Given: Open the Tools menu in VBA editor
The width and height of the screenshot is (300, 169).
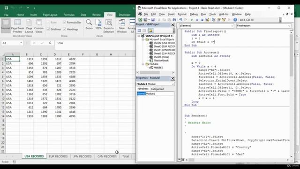Looking at the screenshot, I should 212,14.
